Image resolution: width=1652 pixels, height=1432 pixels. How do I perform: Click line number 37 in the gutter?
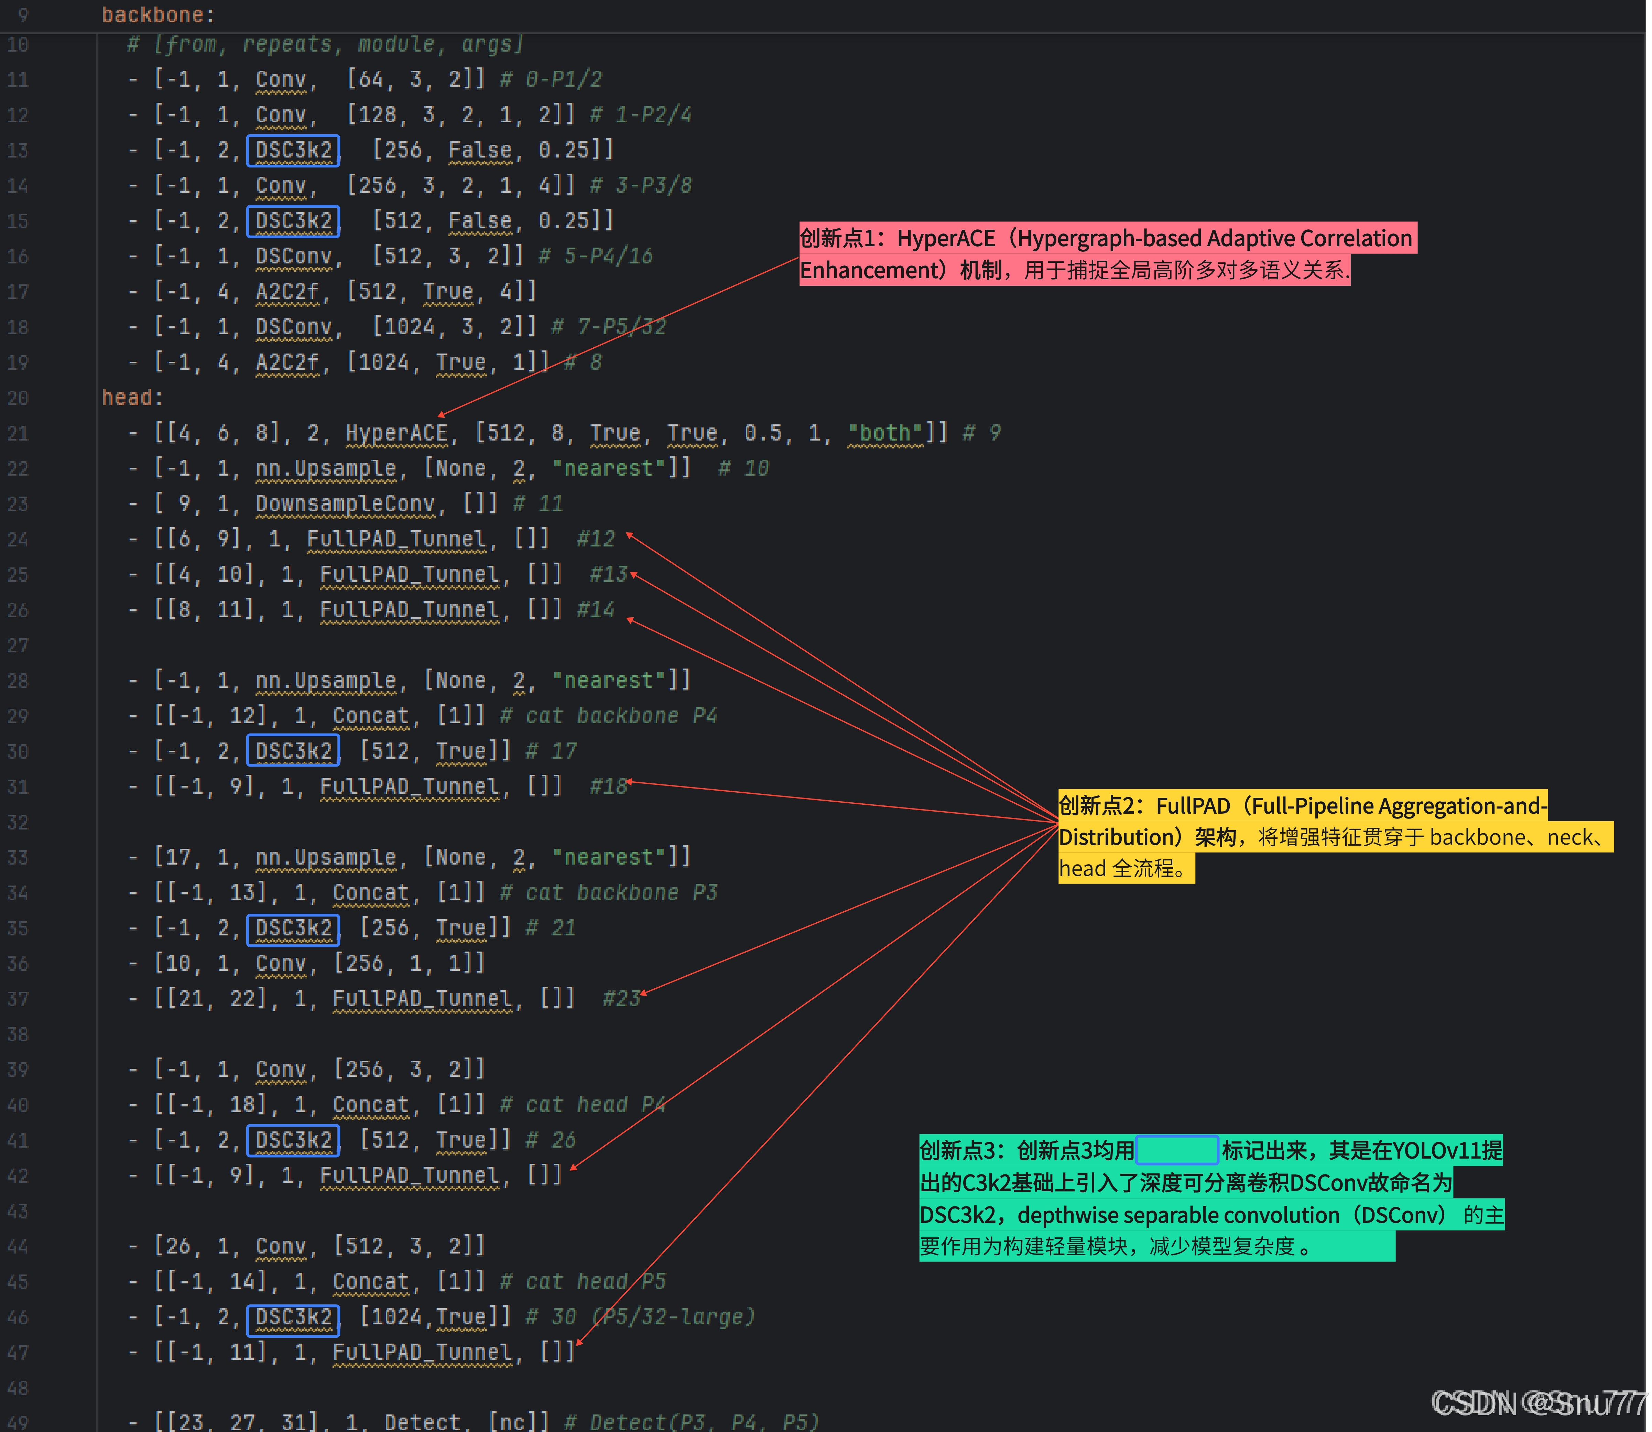pos(18,999)
